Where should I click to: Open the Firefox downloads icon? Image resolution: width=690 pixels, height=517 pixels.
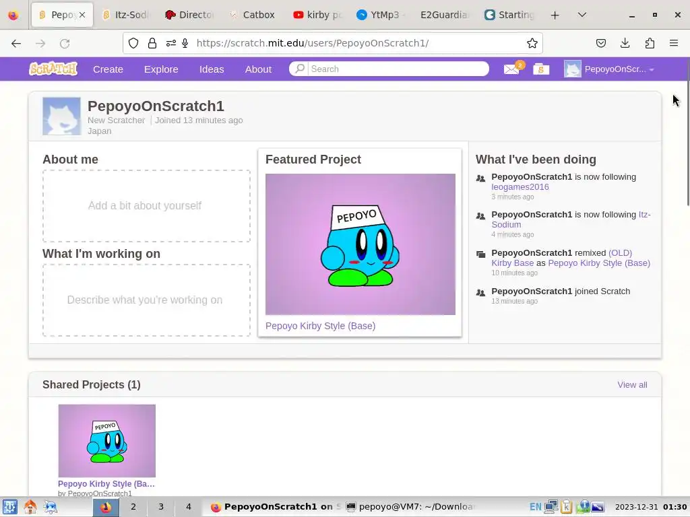tap(625, 43)
